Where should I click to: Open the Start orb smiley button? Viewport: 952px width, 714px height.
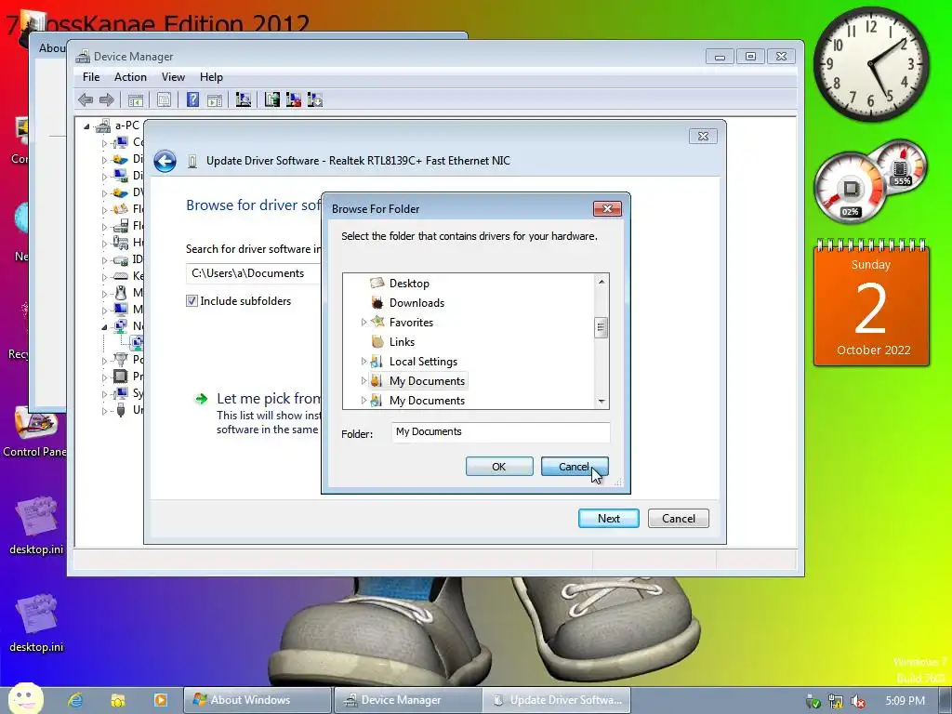tap(25, 698)
